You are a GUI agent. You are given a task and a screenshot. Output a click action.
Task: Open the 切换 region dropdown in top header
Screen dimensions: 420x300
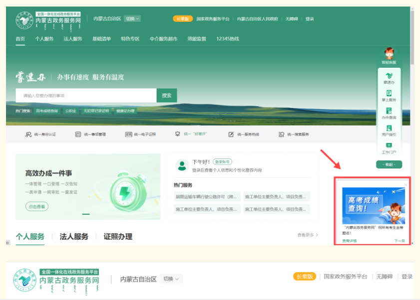click(133, 19)
